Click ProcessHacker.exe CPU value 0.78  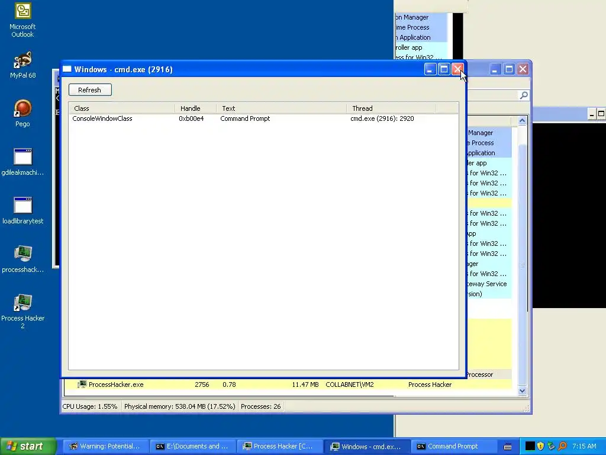click(x=229, y=384)
